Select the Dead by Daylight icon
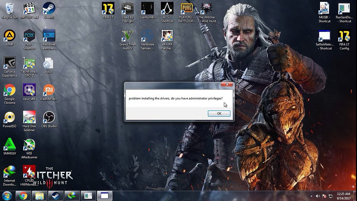Screen dimensions: 357x201 point(128,13)
